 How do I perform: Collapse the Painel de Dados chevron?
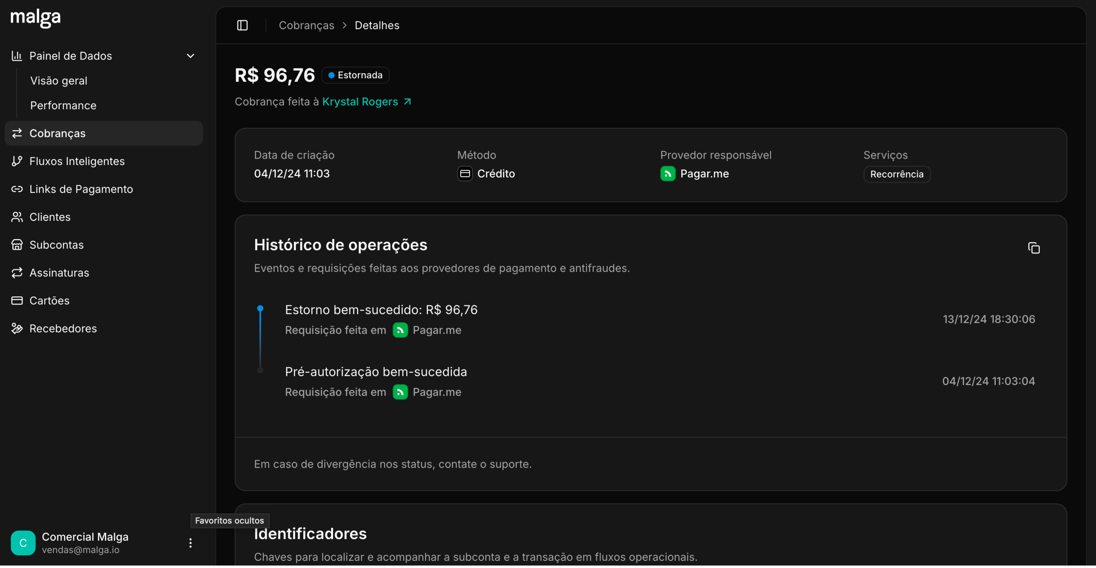191,56
